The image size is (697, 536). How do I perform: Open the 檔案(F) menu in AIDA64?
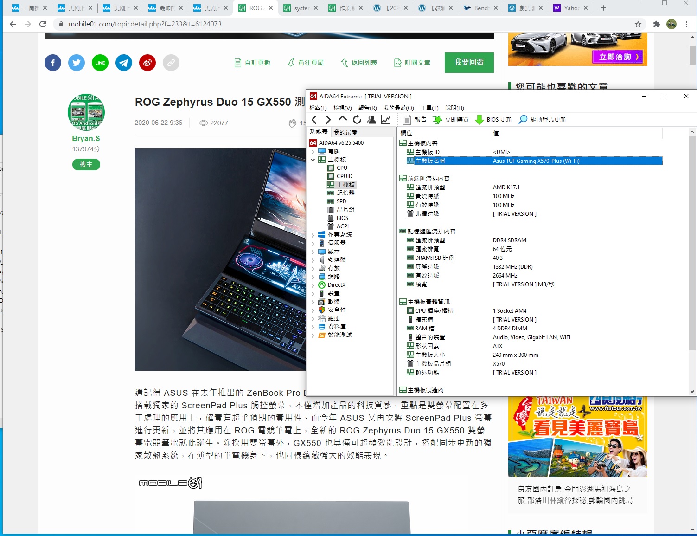click(x=318, y=108)
